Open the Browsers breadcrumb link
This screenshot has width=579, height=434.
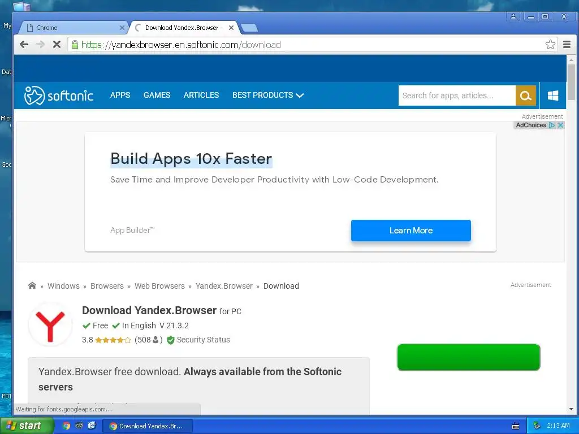point(107,286)
